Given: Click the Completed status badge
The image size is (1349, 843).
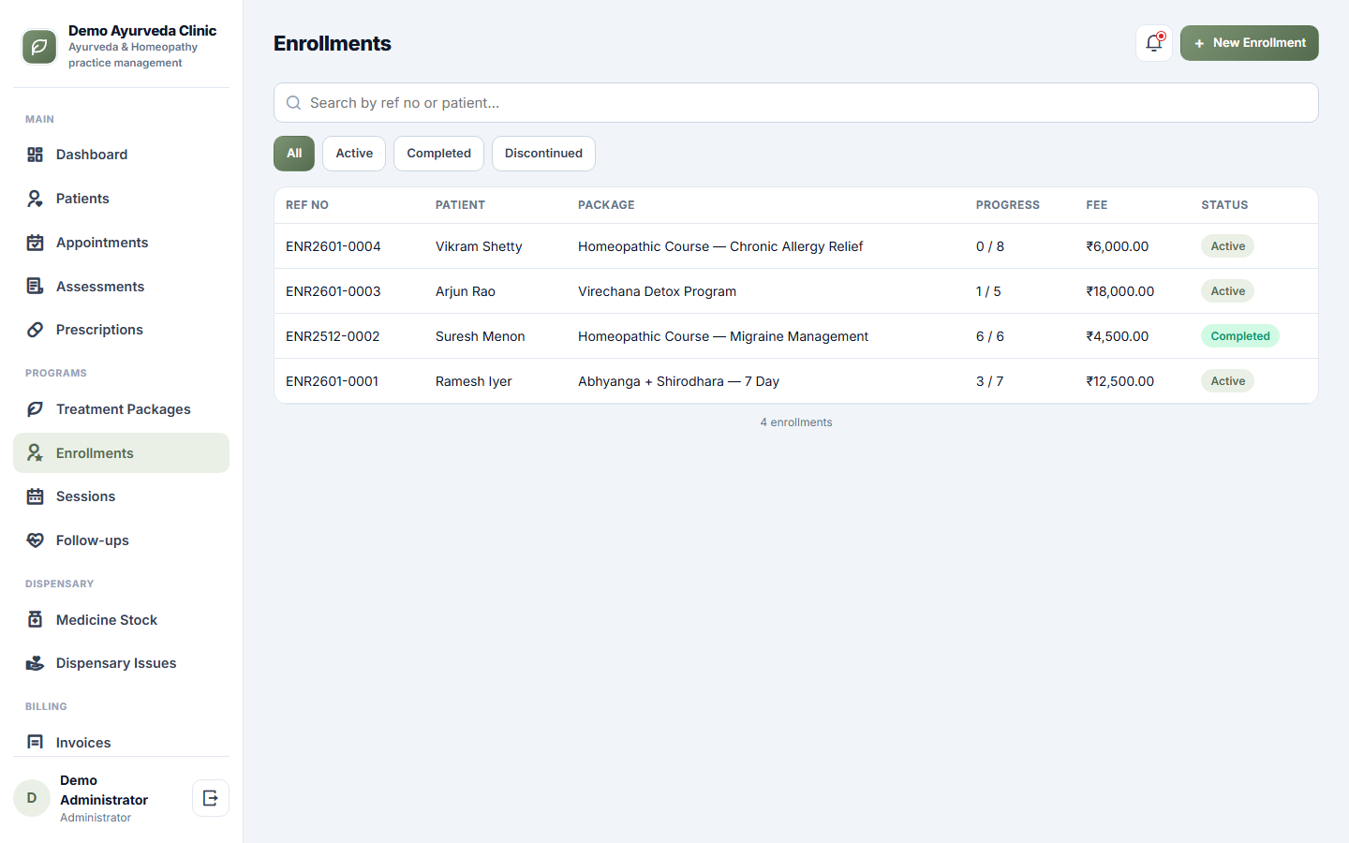Looking at the screenshot, I should [x=1240, y=336].
